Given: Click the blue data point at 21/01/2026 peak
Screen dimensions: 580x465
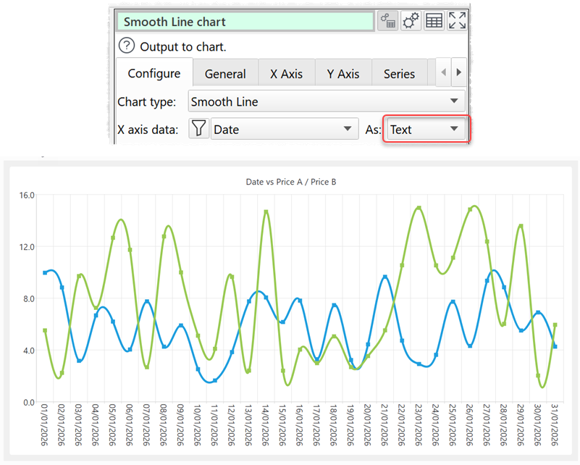Looking at the screenshot, I should point(385,277).
